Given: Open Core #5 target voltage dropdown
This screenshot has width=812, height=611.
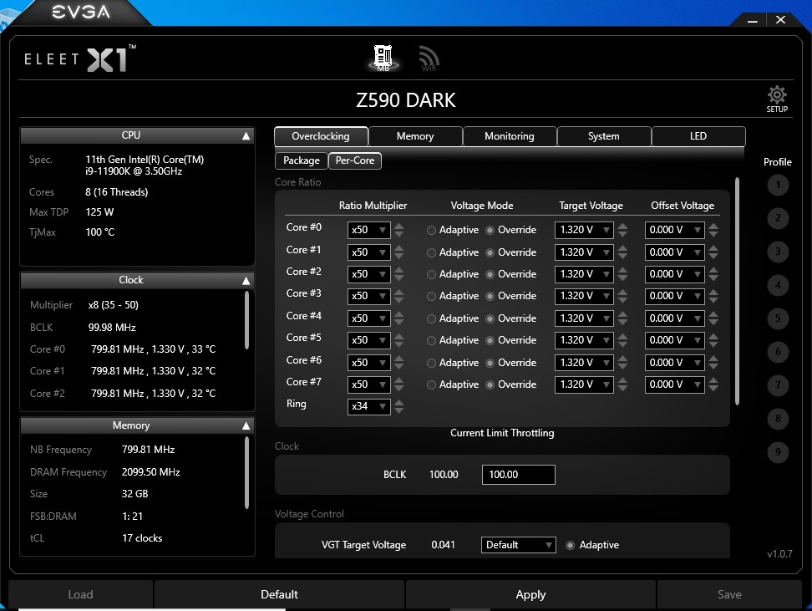Looking at the screenshot, I should pos(584,340).
